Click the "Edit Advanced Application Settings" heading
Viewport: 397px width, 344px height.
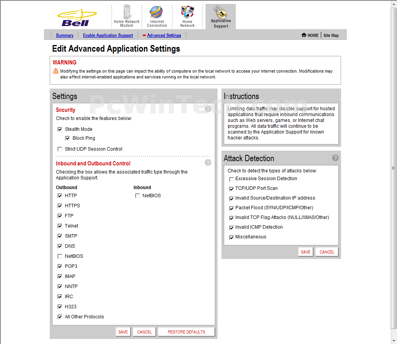(x=116, y=49)
